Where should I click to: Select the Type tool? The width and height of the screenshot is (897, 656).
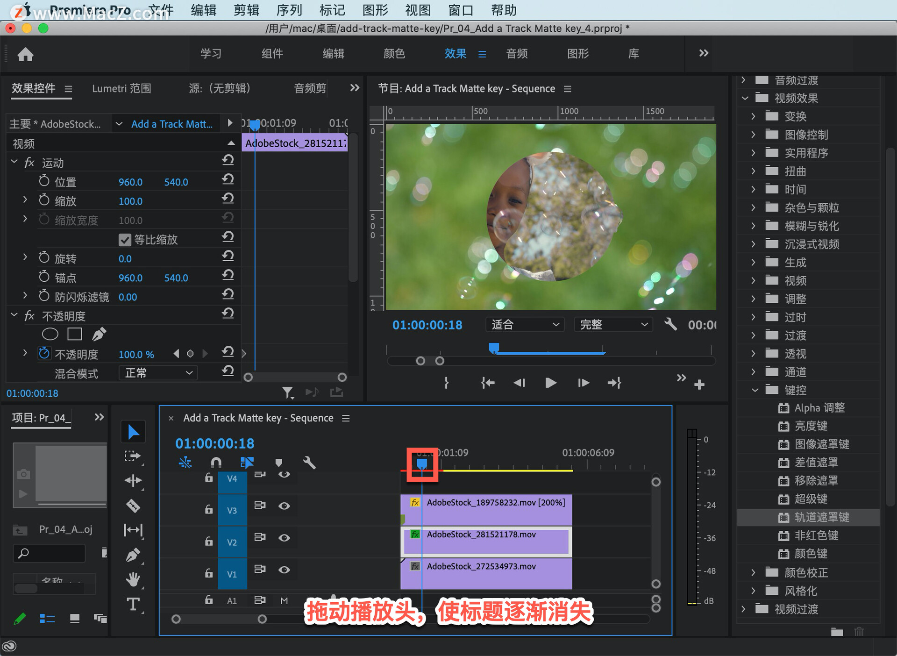[133, 604]
